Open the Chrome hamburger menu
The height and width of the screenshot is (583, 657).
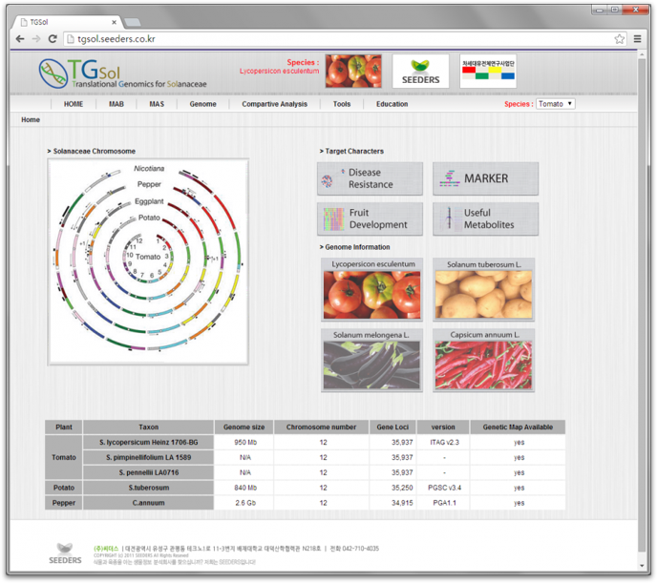pos(638,39)
